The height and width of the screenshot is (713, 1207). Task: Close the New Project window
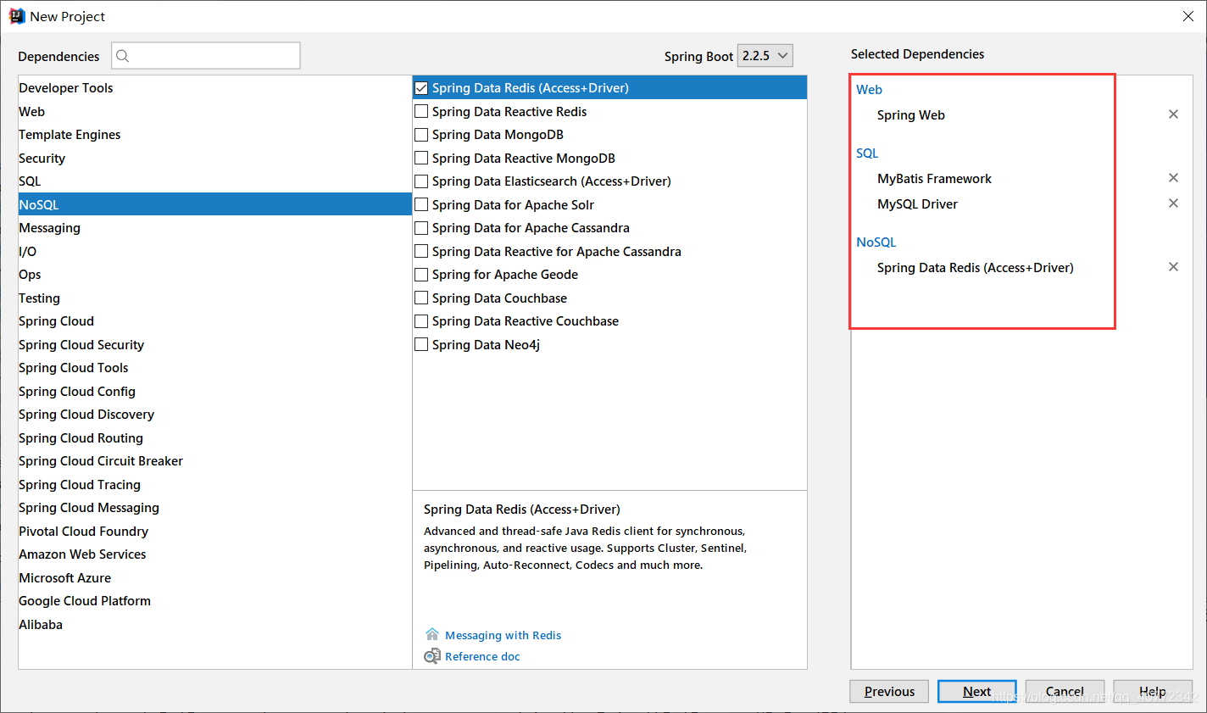click(1188, 16)
